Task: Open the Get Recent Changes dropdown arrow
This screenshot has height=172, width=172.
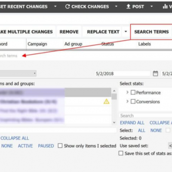Action: tap(55, 6)
